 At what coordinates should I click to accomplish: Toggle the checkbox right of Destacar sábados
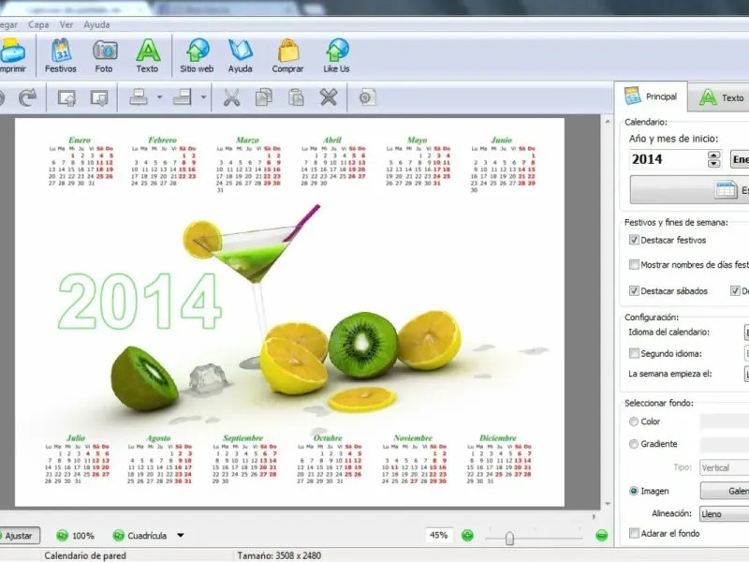coord(735,291)
